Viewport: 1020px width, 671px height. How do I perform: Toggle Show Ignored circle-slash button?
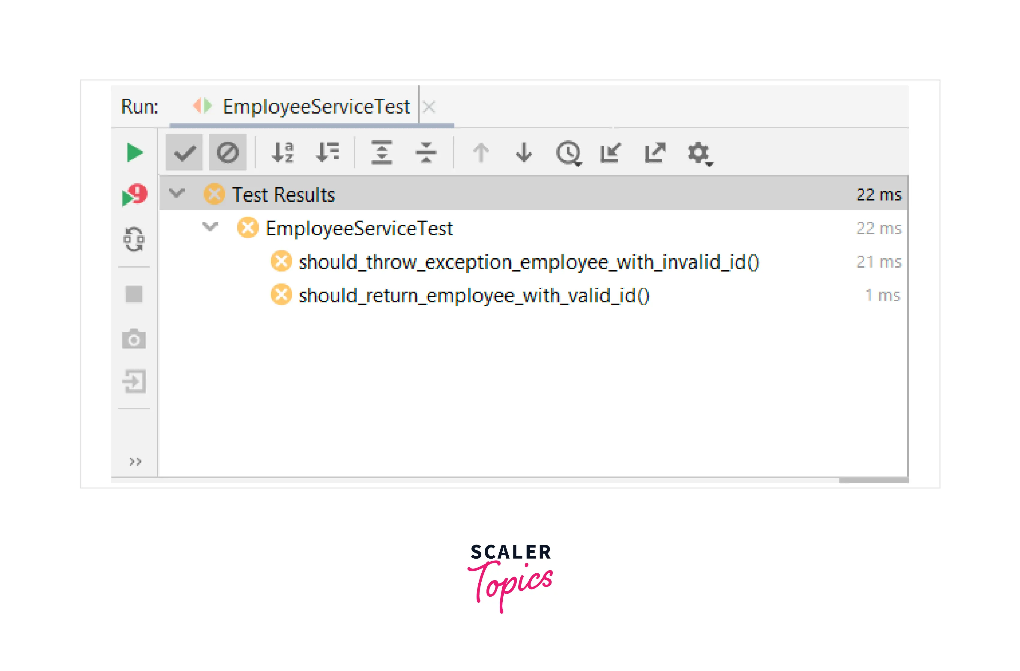[228, 153]
